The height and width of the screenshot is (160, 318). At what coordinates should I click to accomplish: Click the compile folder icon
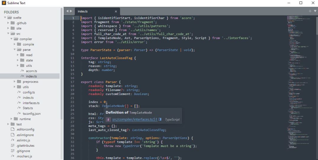(19, 44)
